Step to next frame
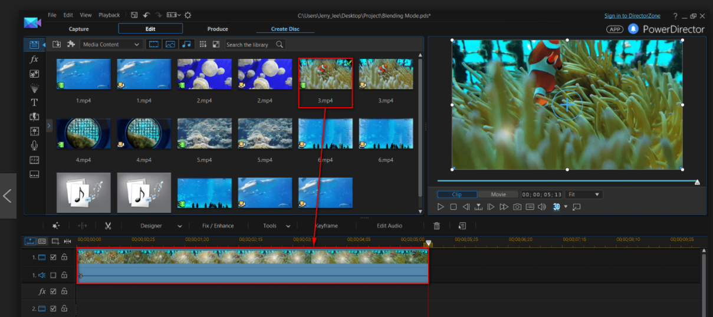This screenshot has width=713, height=317. [x=491, y=207]
